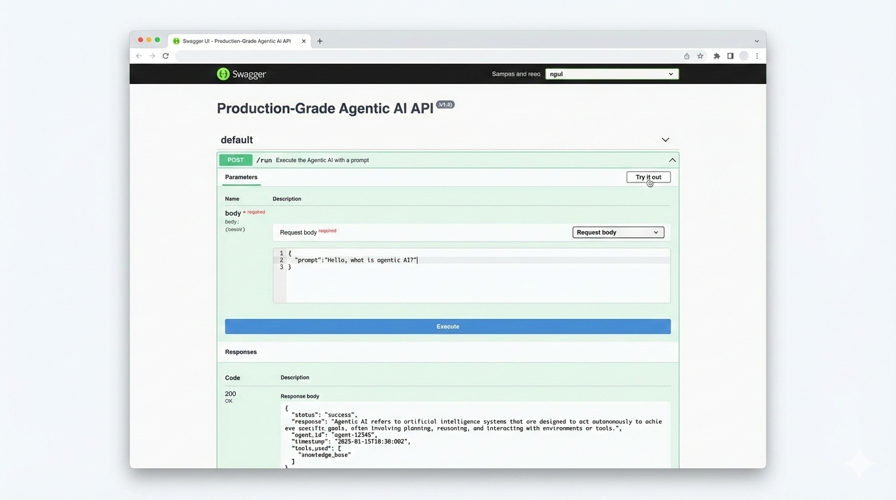Collapse the /run POST operation

click(672, 160)
